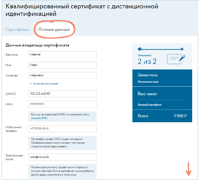This screenshot has width=203, height=184.
Task: Click the Ваш заказ heading
Action: pyautogui.click(x=147, y=94)
